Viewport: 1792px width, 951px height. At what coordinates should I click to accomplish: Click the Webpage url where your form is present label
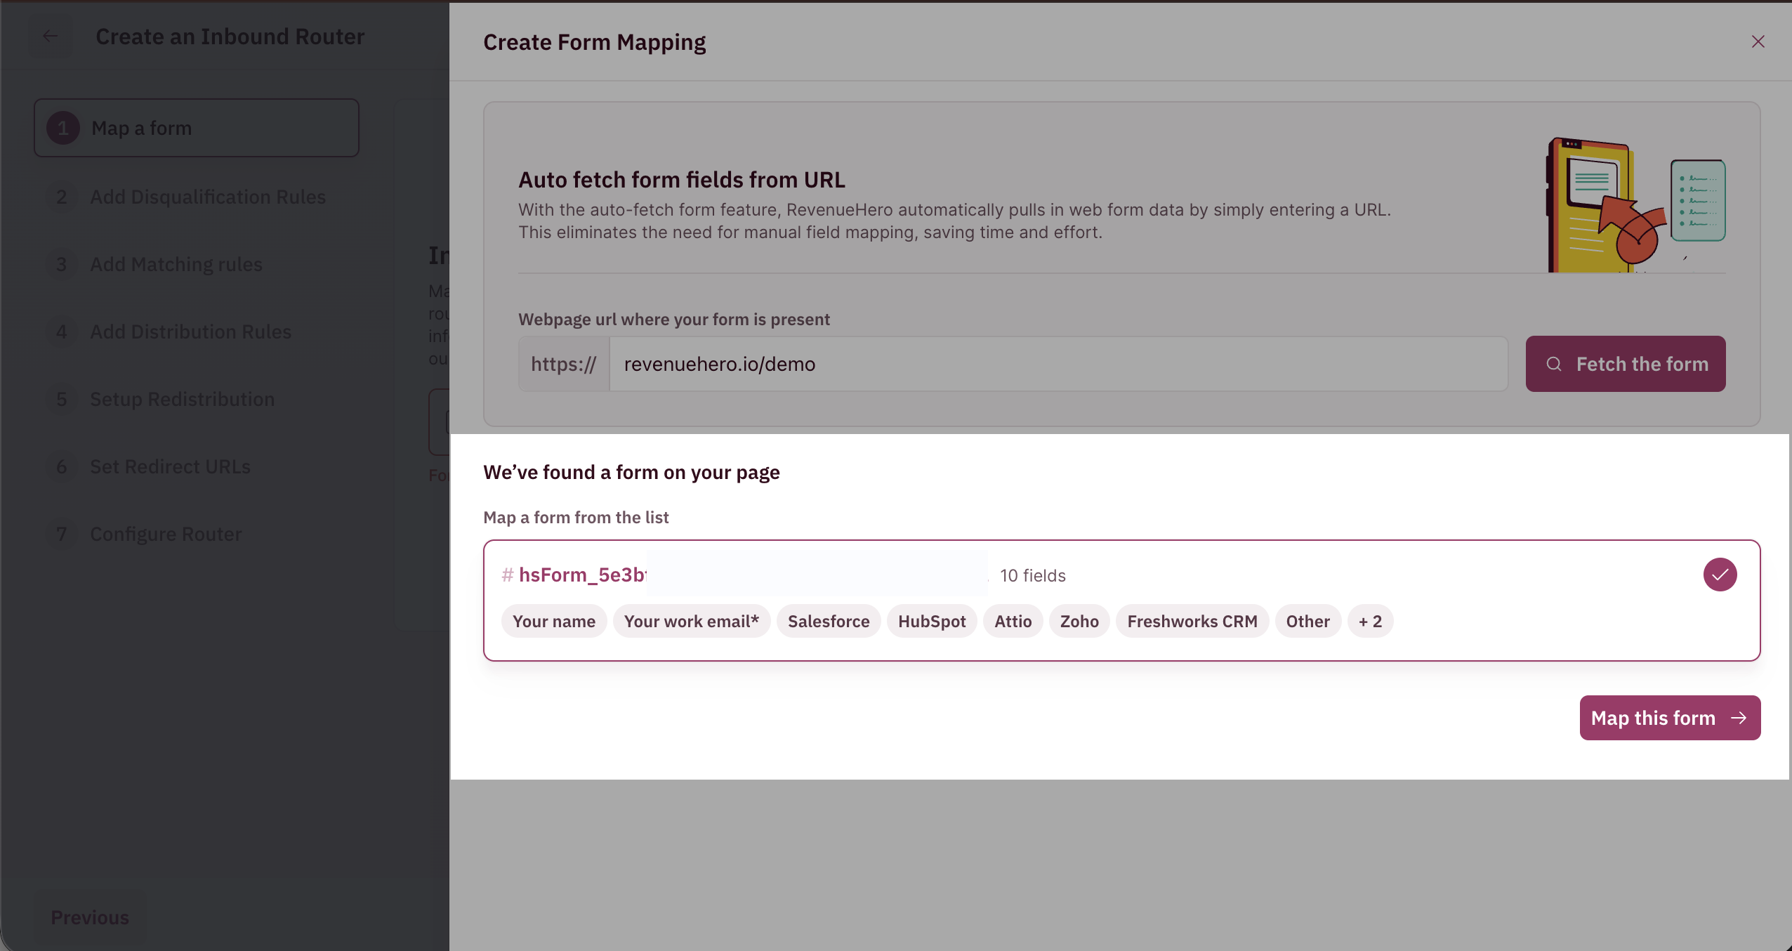[674, 320]
